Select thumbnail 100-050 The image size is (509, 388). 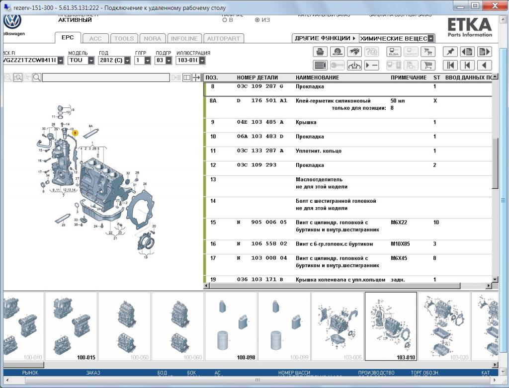point(124,326)
